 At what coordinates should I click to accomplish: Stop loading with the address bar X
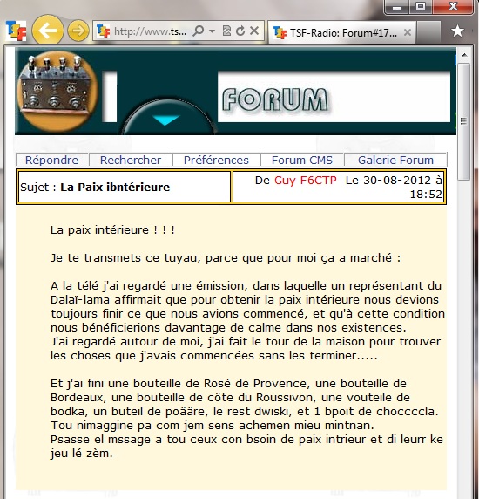[x=254, y=31]
